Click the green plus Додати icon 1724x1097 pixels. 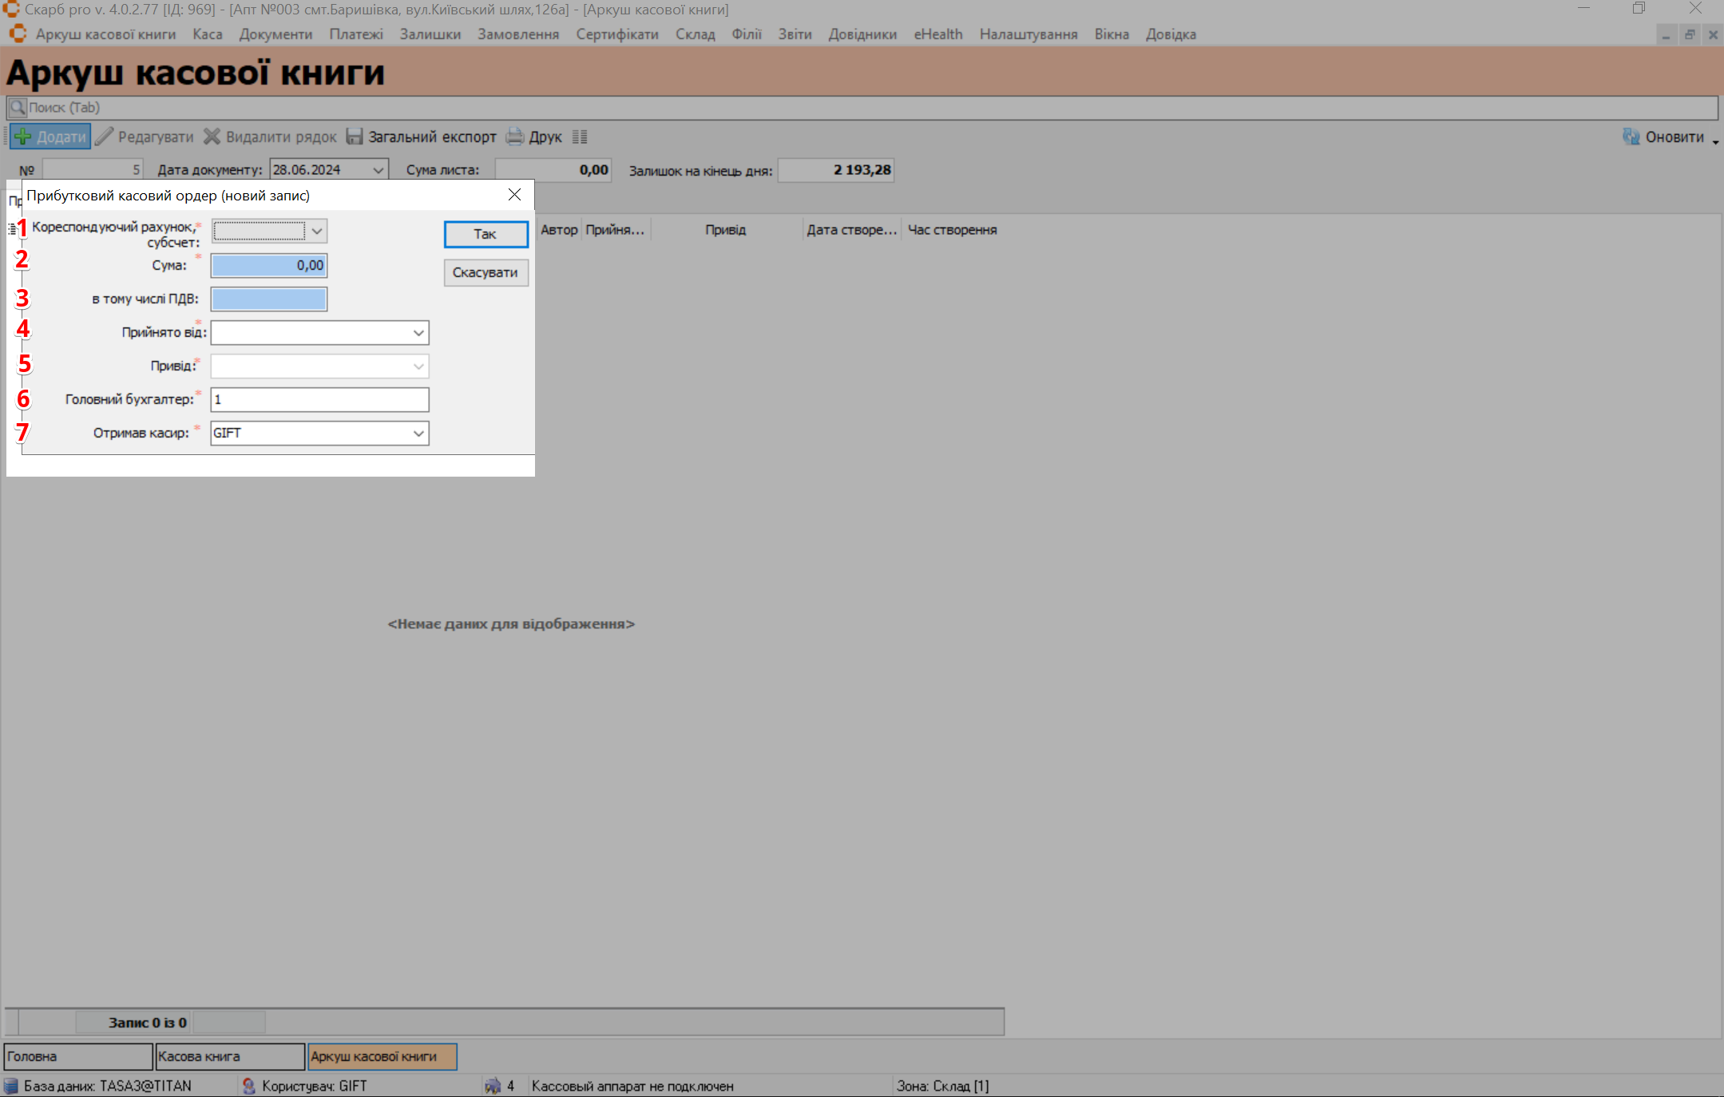(x=23, y=137)
